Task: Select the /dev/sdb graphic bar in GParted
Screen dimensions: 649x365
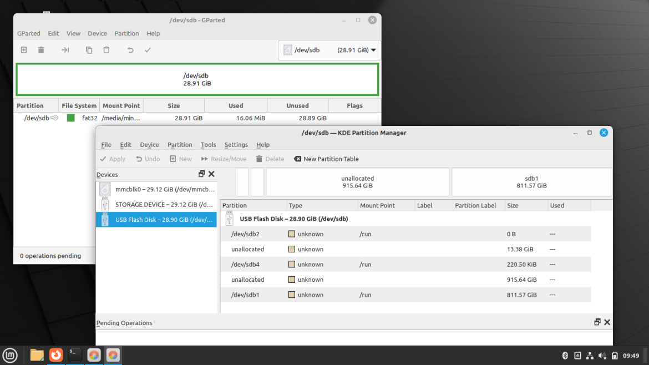Action: pos(197,79)
